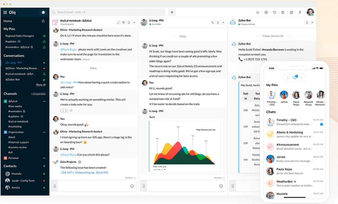This screenshot has height=204, width=338.
Task: Open the calendar icon in top toolbar
Action: pyautogui.click(x=291, y=13)
